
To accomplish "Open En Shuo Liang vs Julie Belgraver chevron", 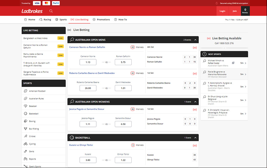I will (245, 100).
